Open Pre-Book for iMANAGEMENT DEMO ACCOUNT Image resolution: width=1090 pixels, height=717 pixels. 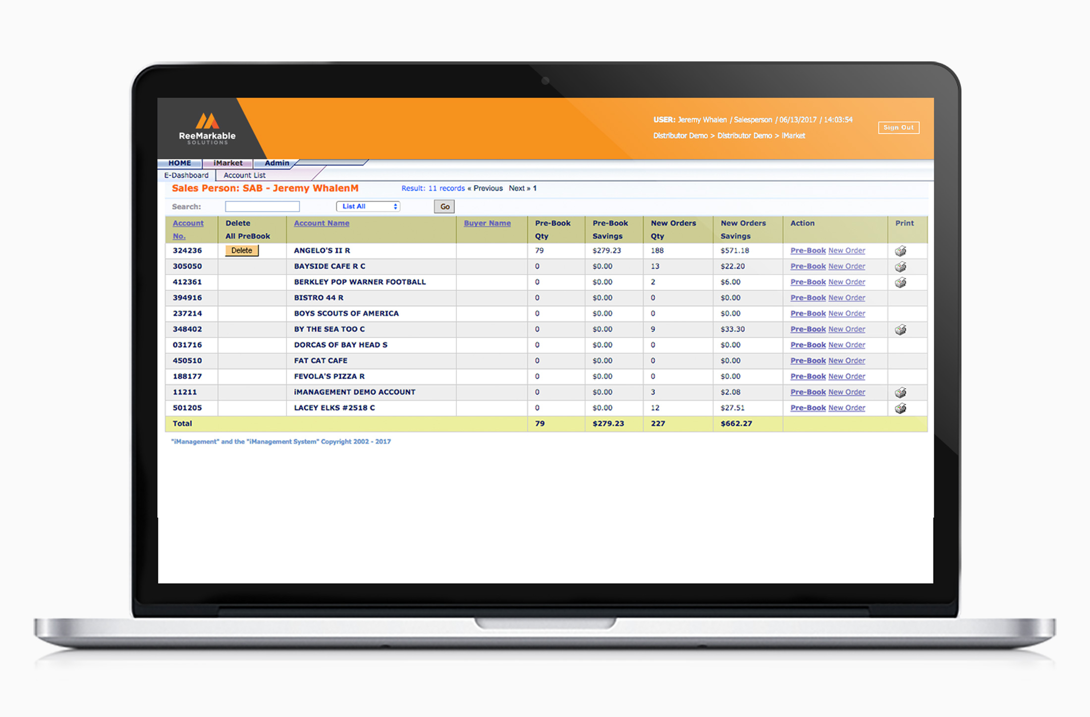[x=808, y=392]
